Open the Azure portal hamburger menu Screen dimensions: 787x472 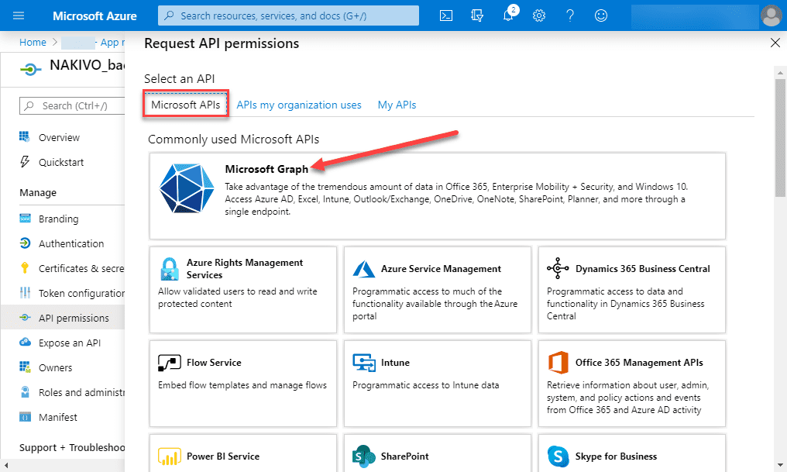point(19,16)
